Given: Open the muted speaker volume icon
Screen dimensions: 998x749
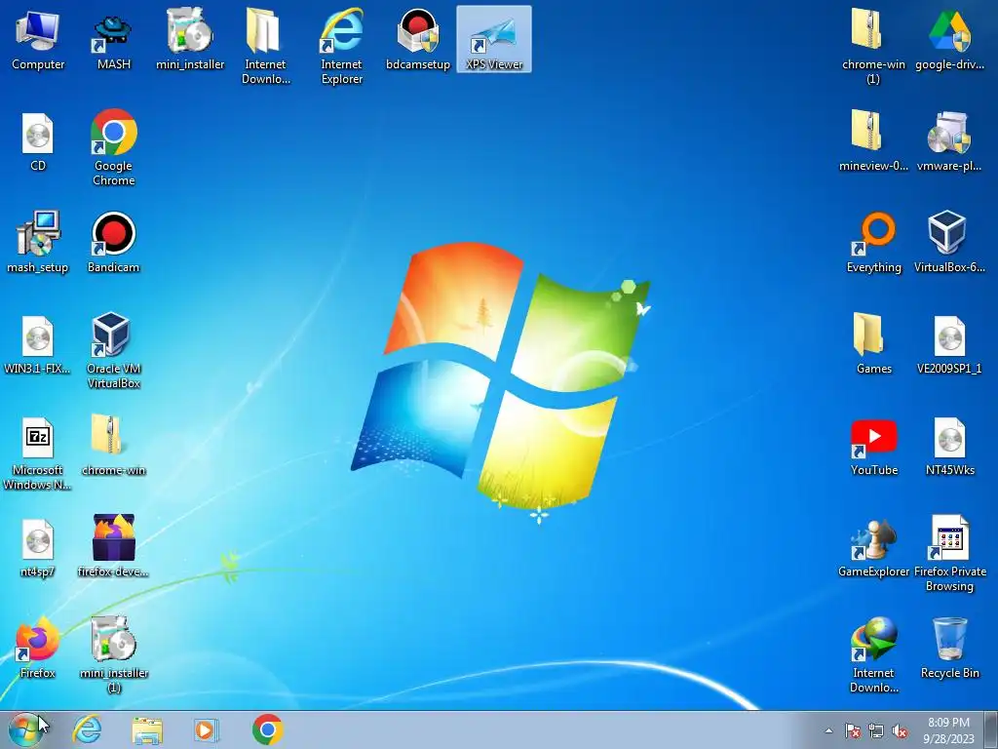Looking at the screenshot, I should 900,731.
